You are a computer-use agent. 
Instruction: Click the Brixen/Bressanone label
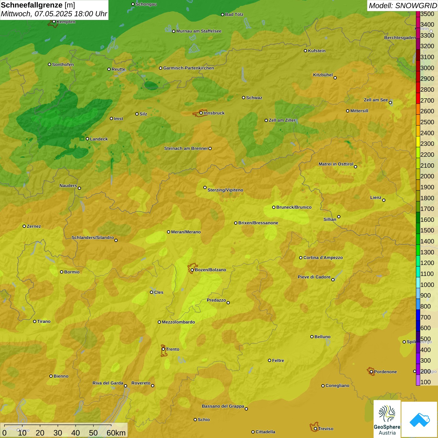(258, 223)
